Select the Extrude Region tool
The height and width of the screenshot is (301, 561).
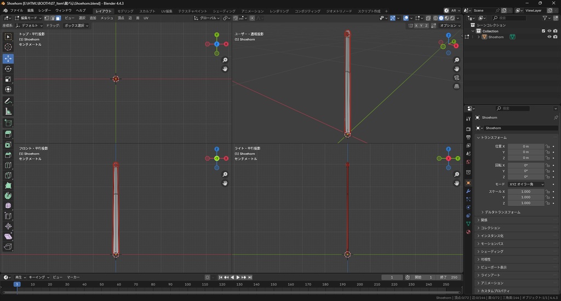(8, 135)
